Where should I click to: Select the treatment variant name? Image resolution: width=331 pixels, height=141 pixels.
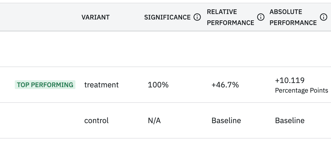tap(101, 85)
